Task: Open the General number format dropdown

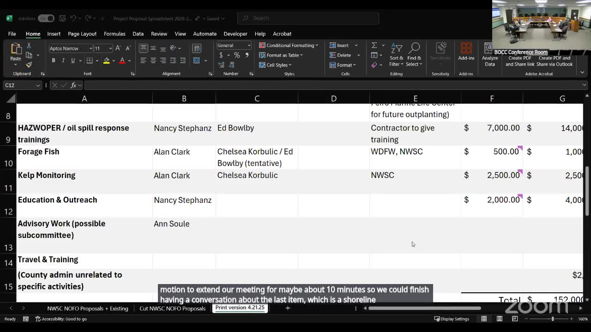Action: [249, 45]
